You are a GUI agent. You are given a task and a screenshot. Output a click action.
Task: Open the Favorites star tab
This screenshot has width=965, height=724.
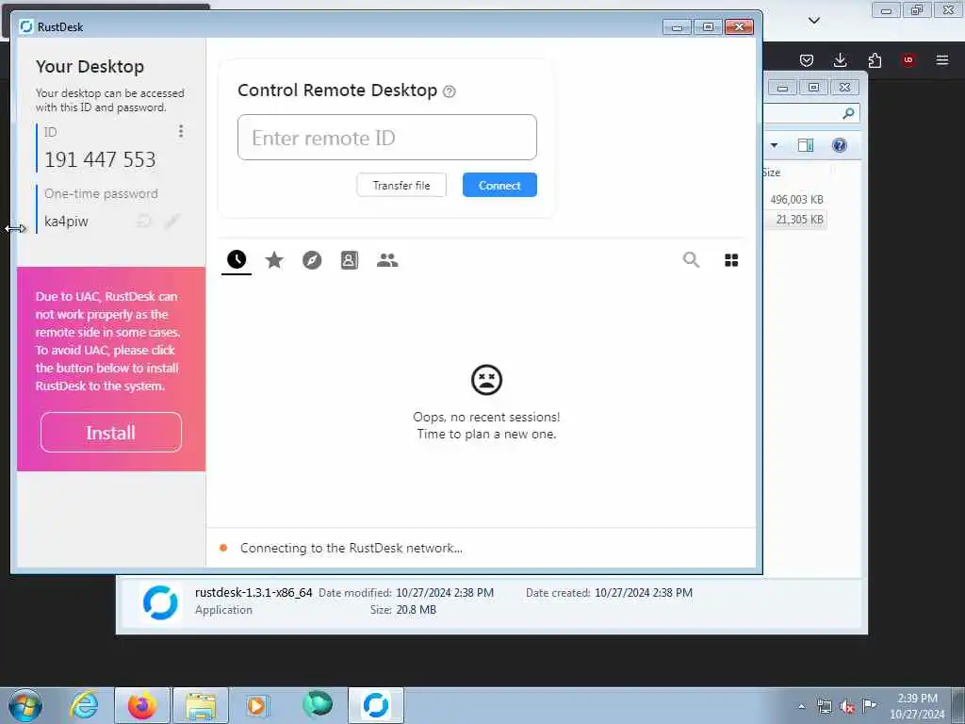pyautogui.click(x=274, y=260)
